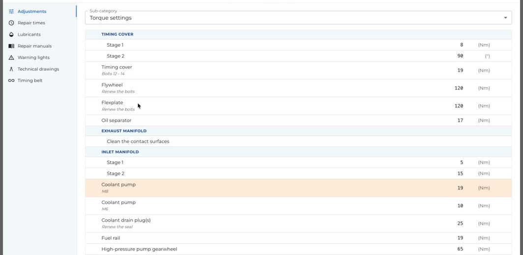Click the Coolant pump M6 value 10
Screen dimensions: 523x255
pyautogui.click(x=460, y=206)
